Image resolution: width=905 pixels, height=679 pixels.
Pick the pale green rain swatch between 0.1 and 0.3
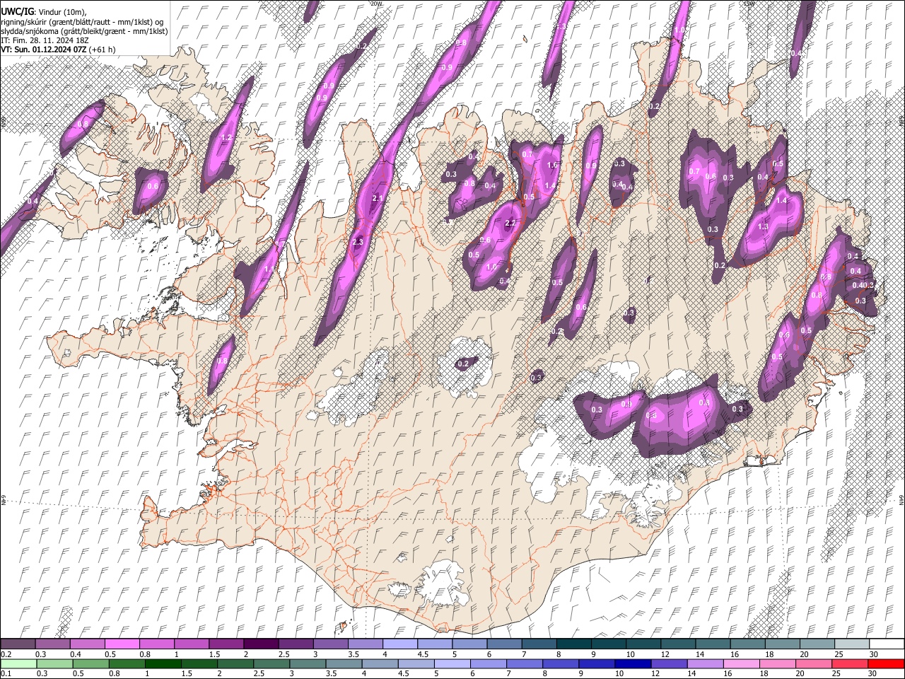(18, 663)
